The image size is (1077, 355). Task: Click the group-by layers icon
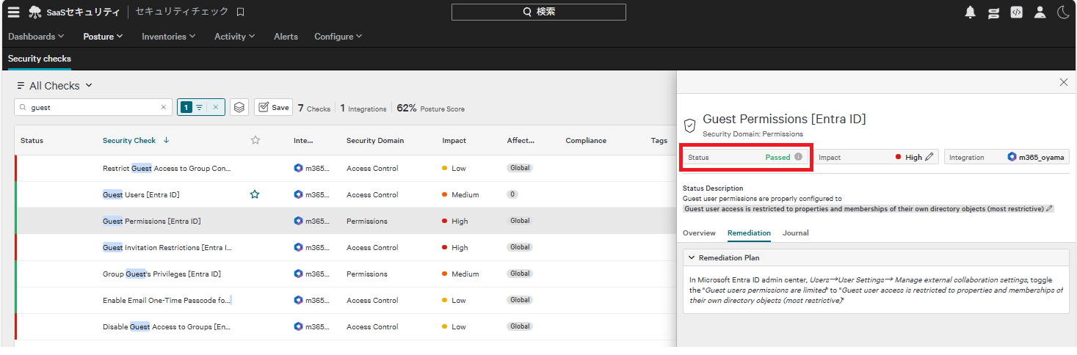[239, 107]
